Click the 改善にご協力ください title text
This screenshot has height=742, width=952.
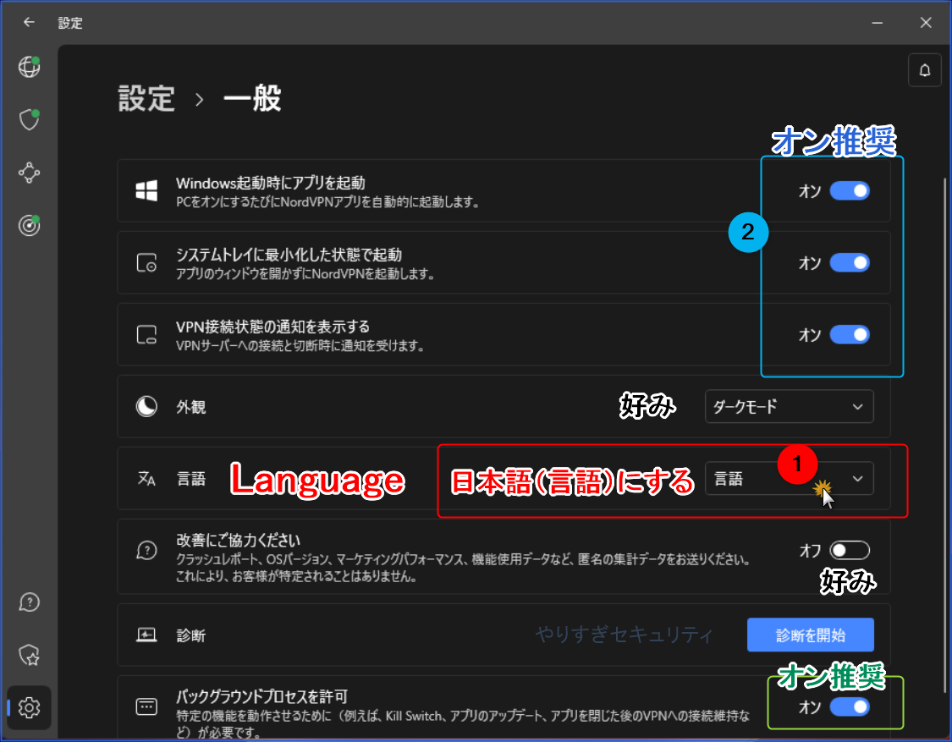coord(238,540)
